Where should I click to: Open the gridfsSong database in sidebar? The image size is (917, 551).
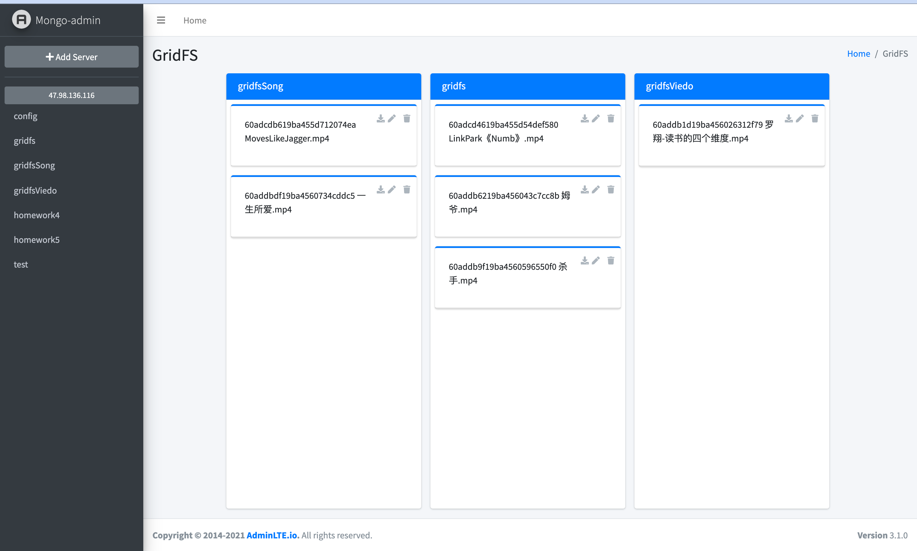coord(34,165)
